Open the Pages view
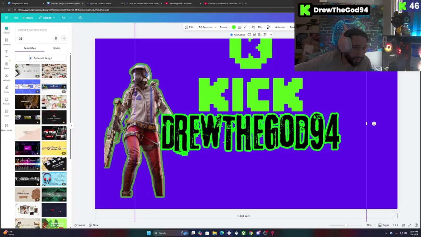The width and height of the screenshot is (421, 237). point(384,225)
